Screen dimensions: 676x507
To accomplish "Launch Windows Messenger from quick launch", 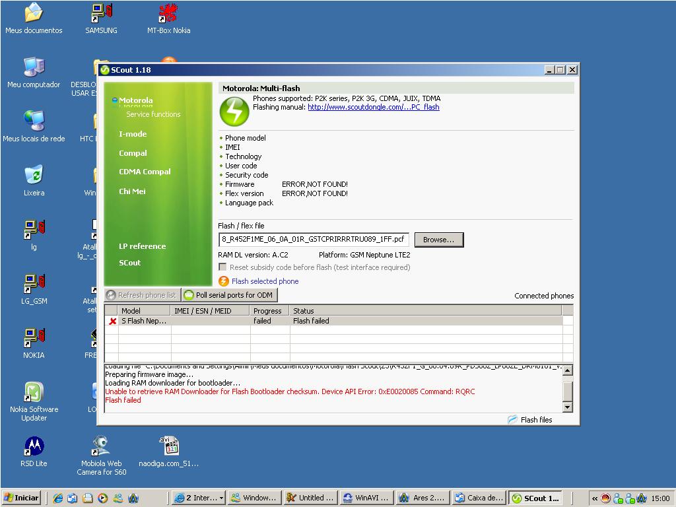I will [118, 498].
